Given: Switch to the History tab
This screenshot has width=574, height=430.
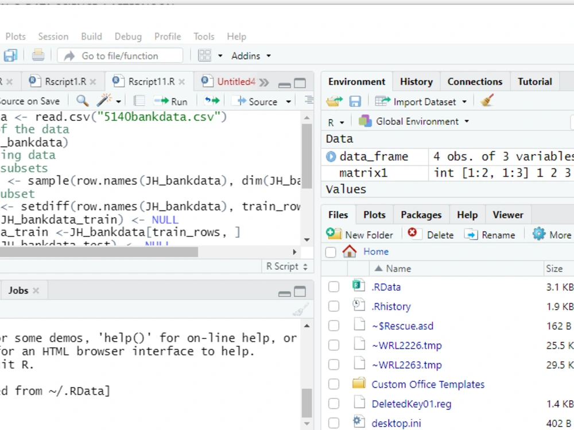Looking at the screenshot, I should (416, 81).
